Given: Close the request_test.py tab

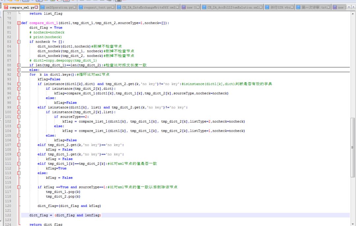Looking at the screenshot, I should (113, 7).
